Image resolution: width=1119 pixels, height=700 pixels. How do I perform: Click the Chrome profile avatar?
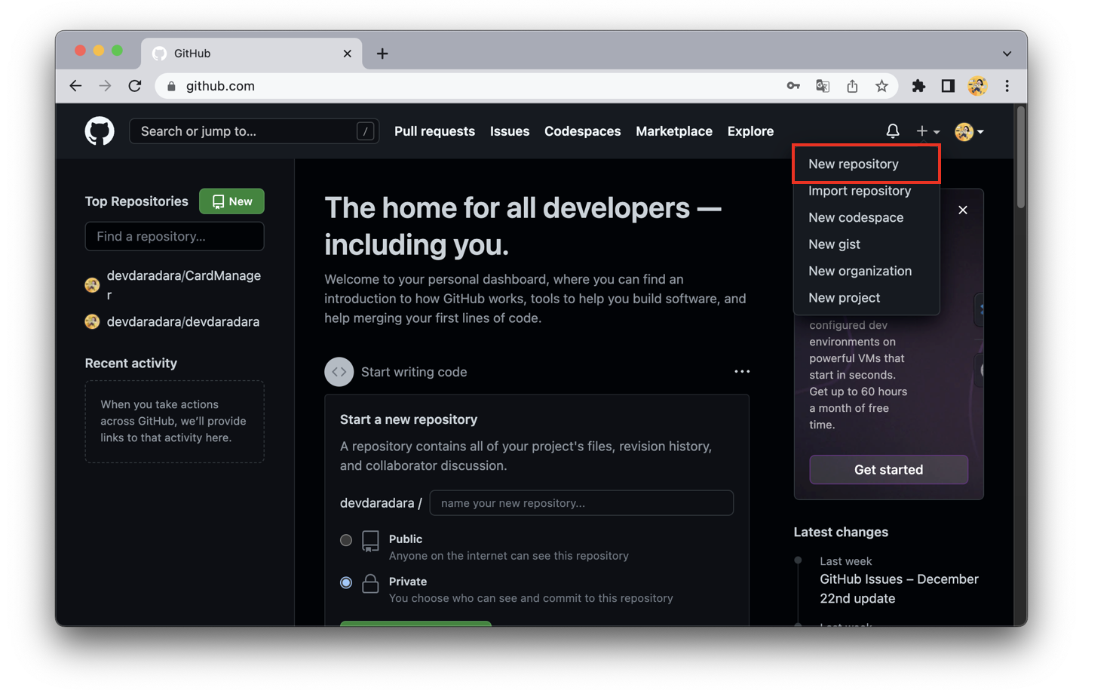[x=977, y=86]
